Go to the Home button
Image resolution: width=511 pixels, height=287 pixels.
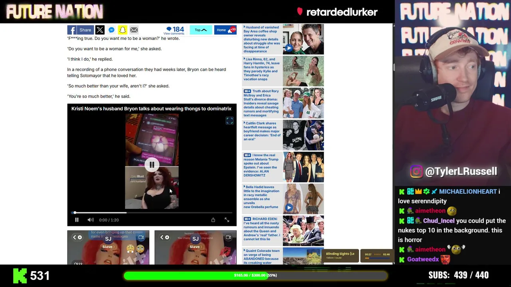(226, 30)
